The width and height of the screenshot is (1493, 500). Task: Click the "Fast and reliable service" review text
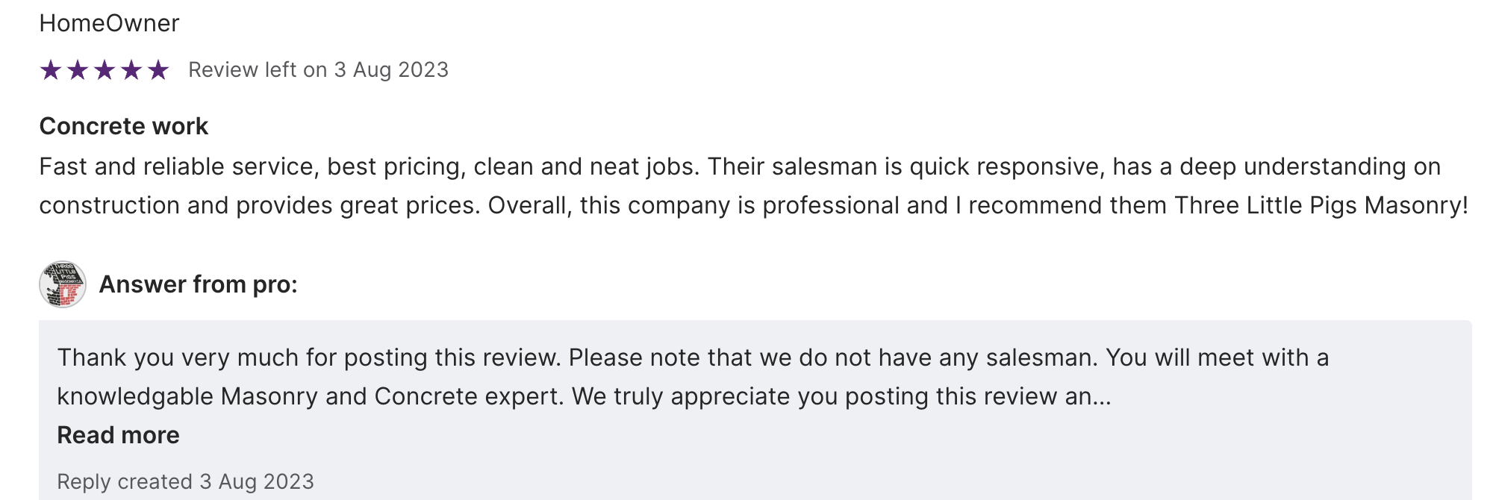coord(176,166)
